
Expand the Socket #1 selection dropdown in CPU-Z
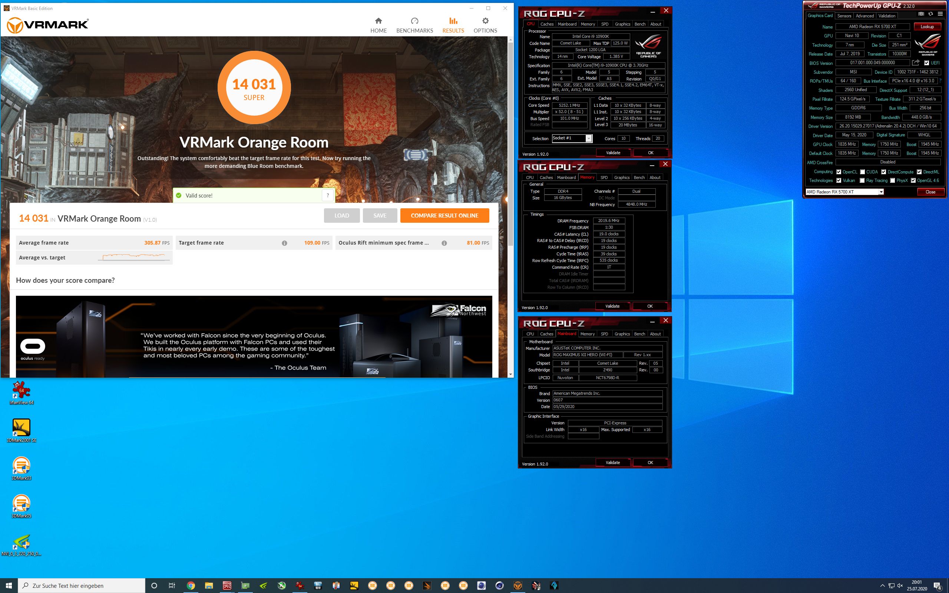tap(588, 139)
